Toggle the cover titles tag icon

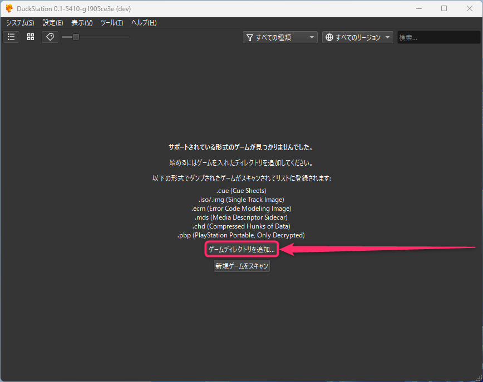[50, 37]
